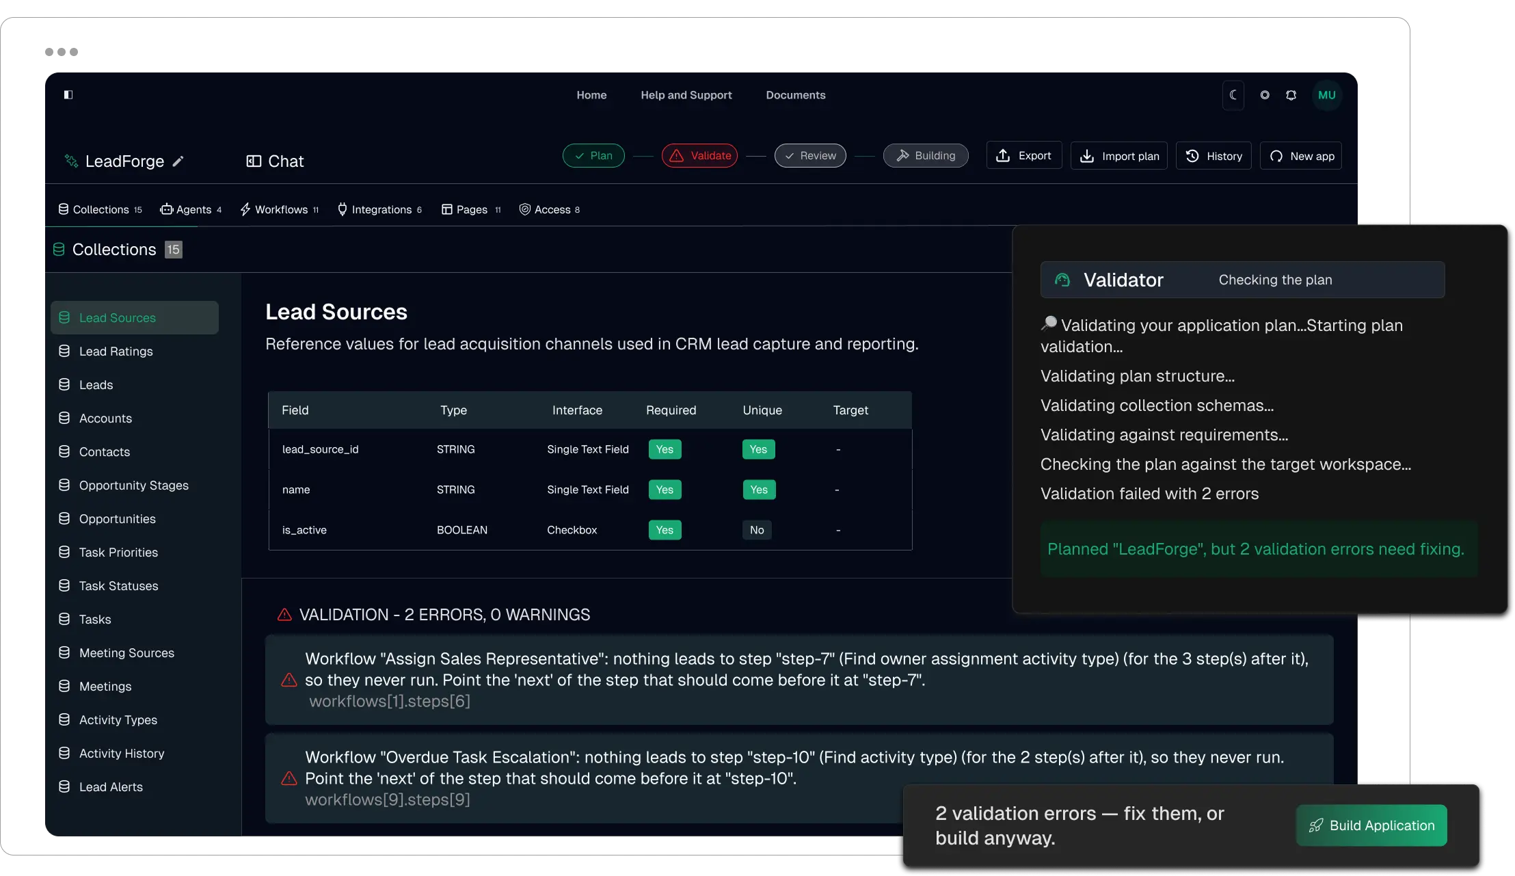
Task: Click the Assign Sales Representative workflow error
Action: click(799, 680)
